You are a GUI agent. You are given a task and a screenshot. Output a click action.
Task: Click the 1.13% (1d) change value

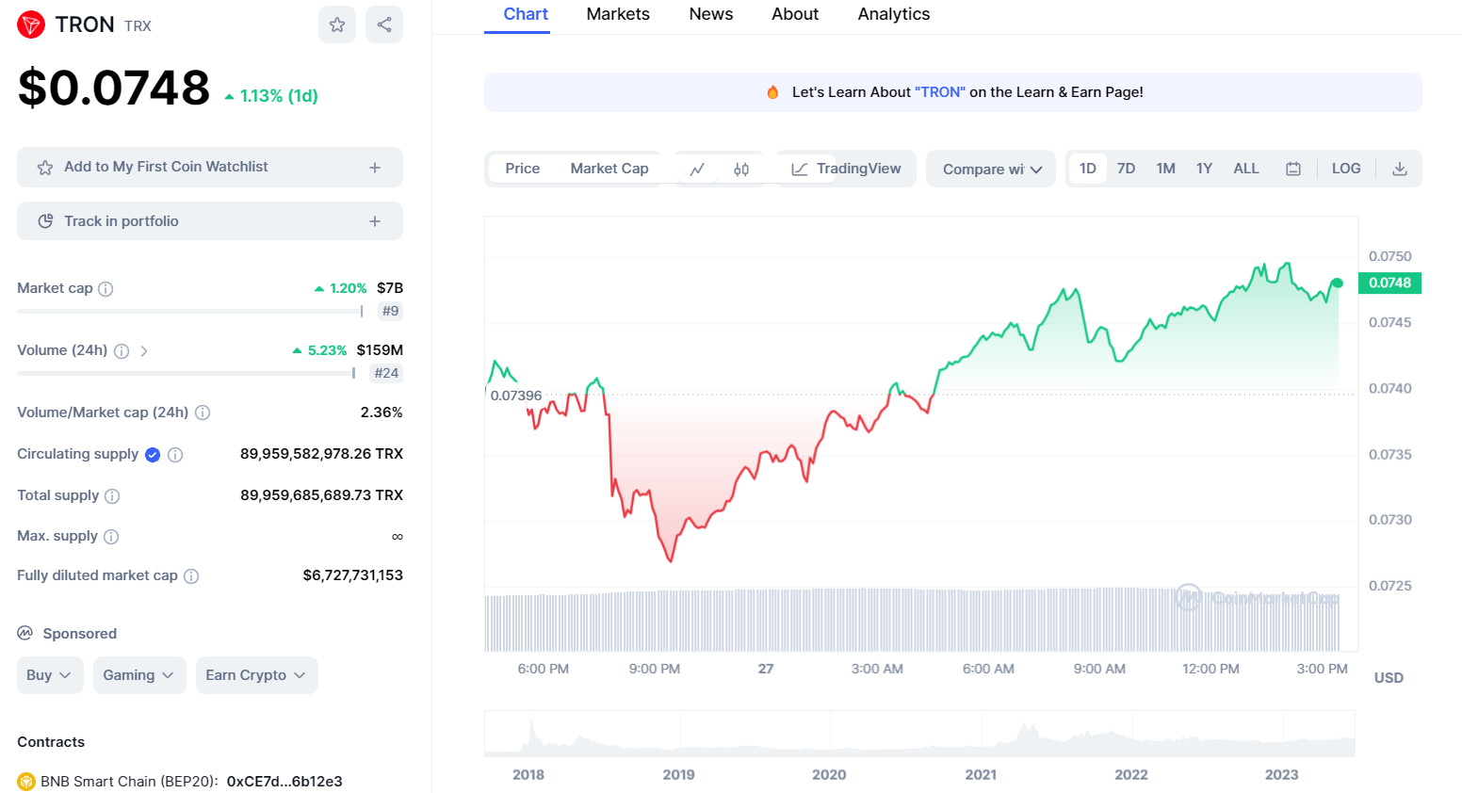(x=271, y=96)
